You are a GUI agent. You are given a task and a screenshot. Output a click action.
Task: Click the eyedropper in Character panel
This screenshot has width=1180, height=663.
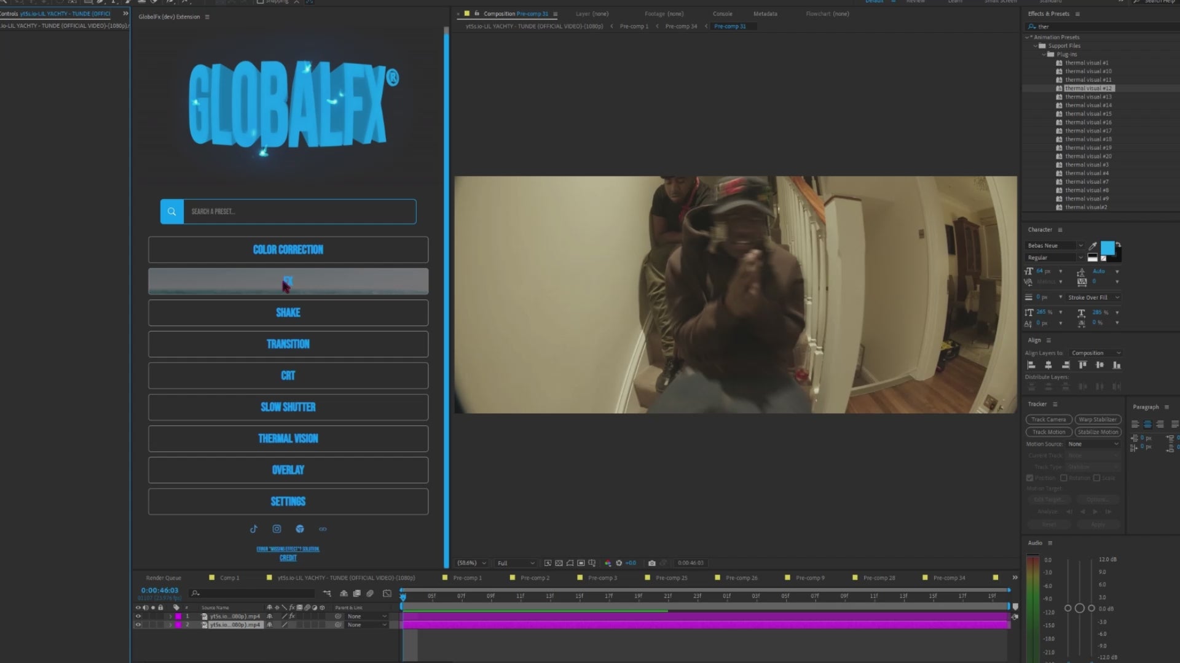click(x=1093, y=246)
